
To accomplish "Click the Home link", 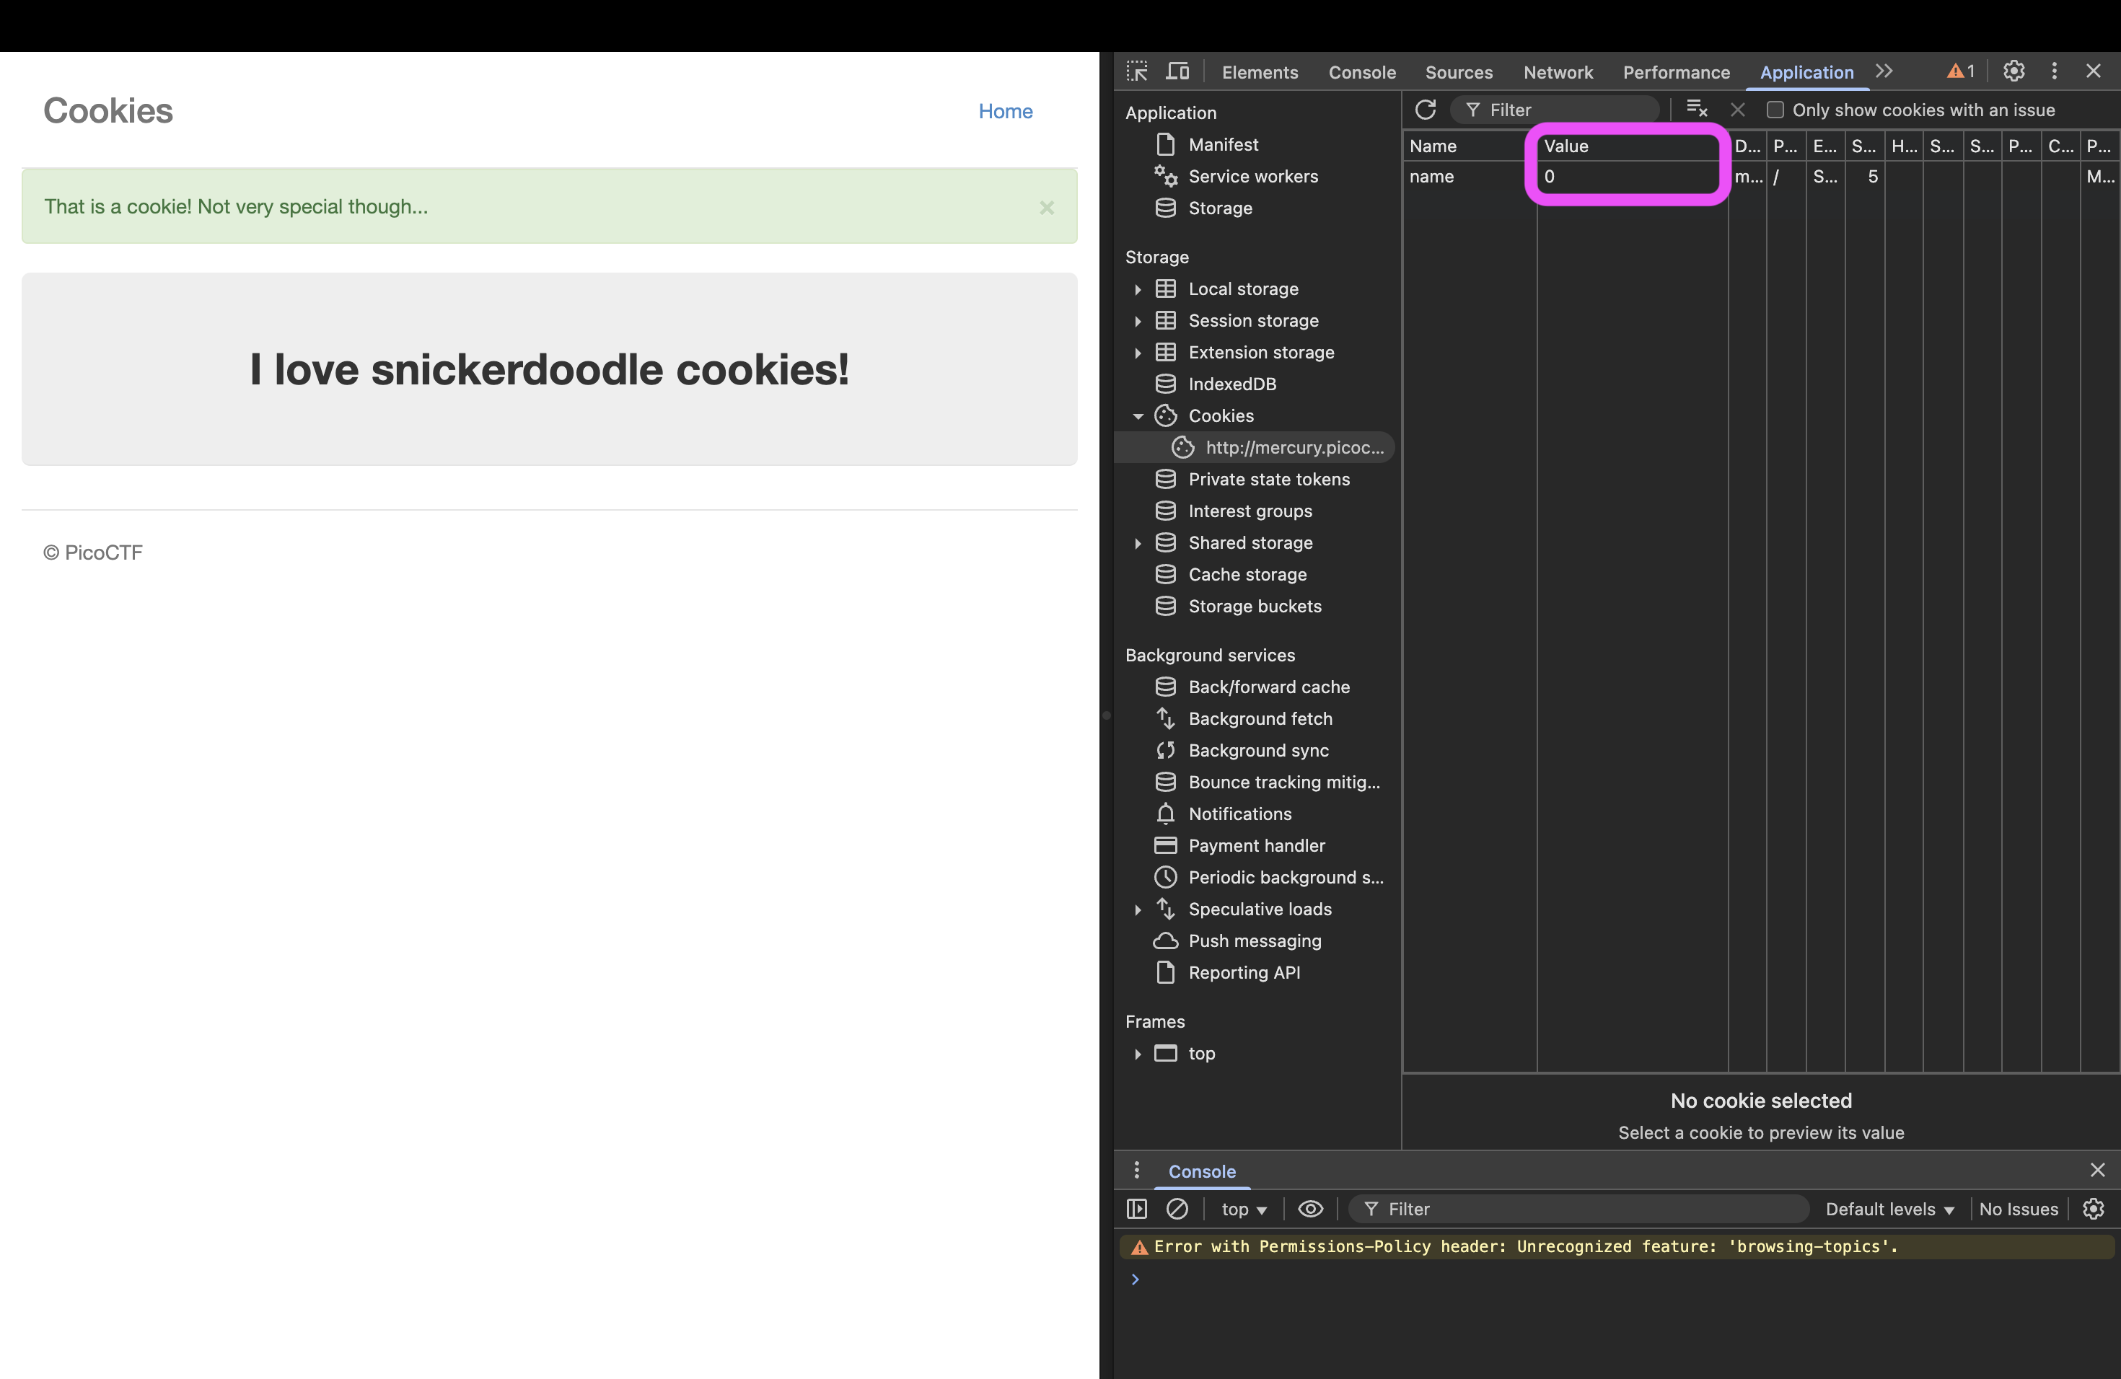I will [1005, 111].
